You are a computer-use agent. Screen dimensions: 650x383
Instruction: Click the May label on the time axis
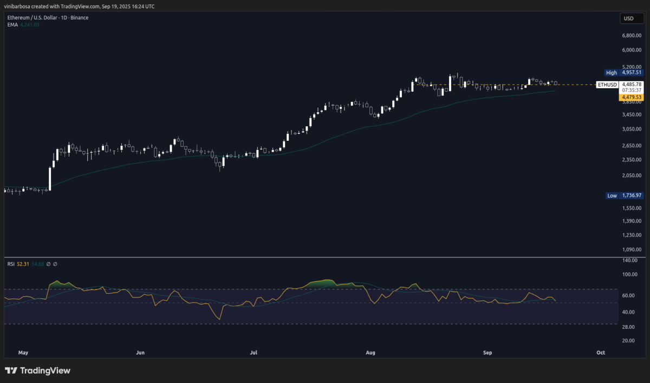pos(23,352)
